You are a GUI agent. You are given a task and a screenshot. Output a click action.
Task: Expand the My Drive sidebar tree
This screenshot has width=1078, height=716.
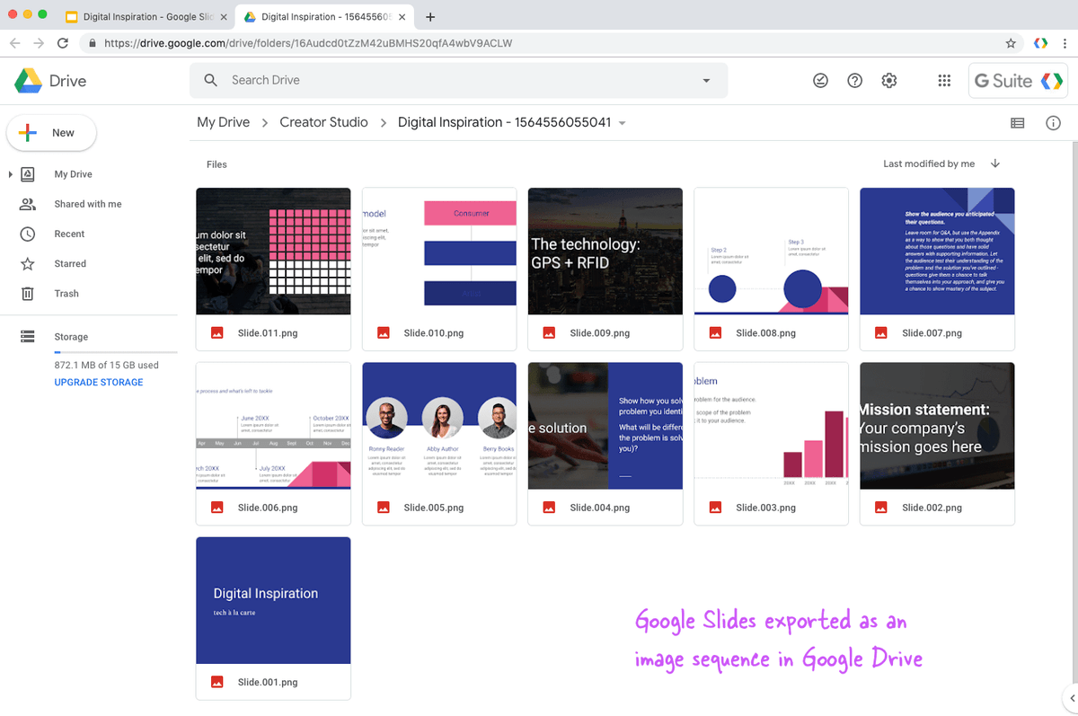click(9, 173)
